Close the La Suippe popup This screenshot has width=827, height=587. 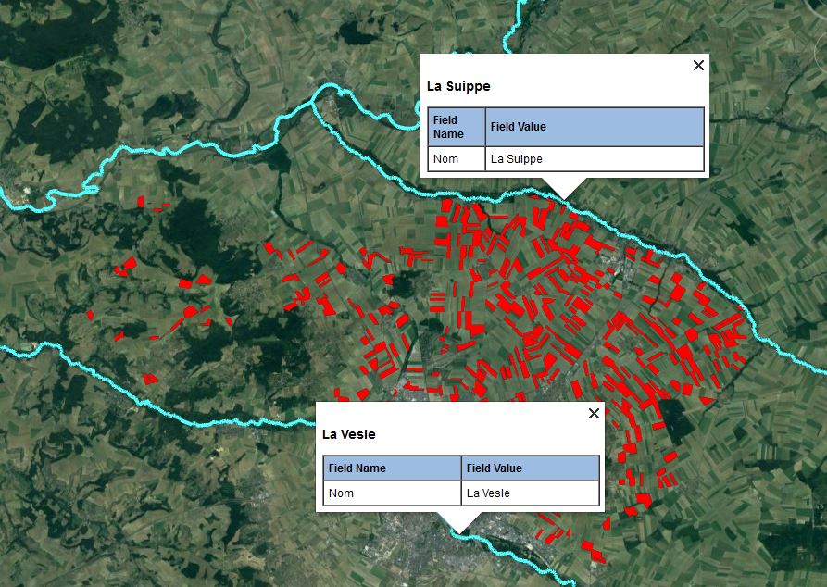698,65
